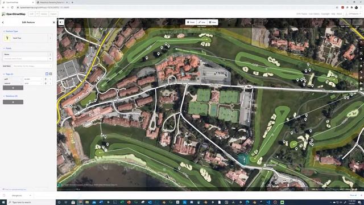Click Show all downloads

[353, 195]
